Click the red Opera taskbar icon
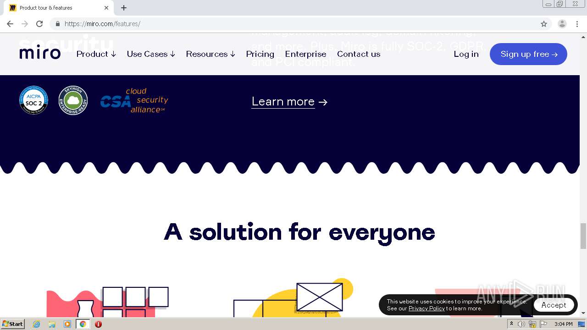Viewport: 587px width, 330px height. pyautogui.click(x=98, y=324)
